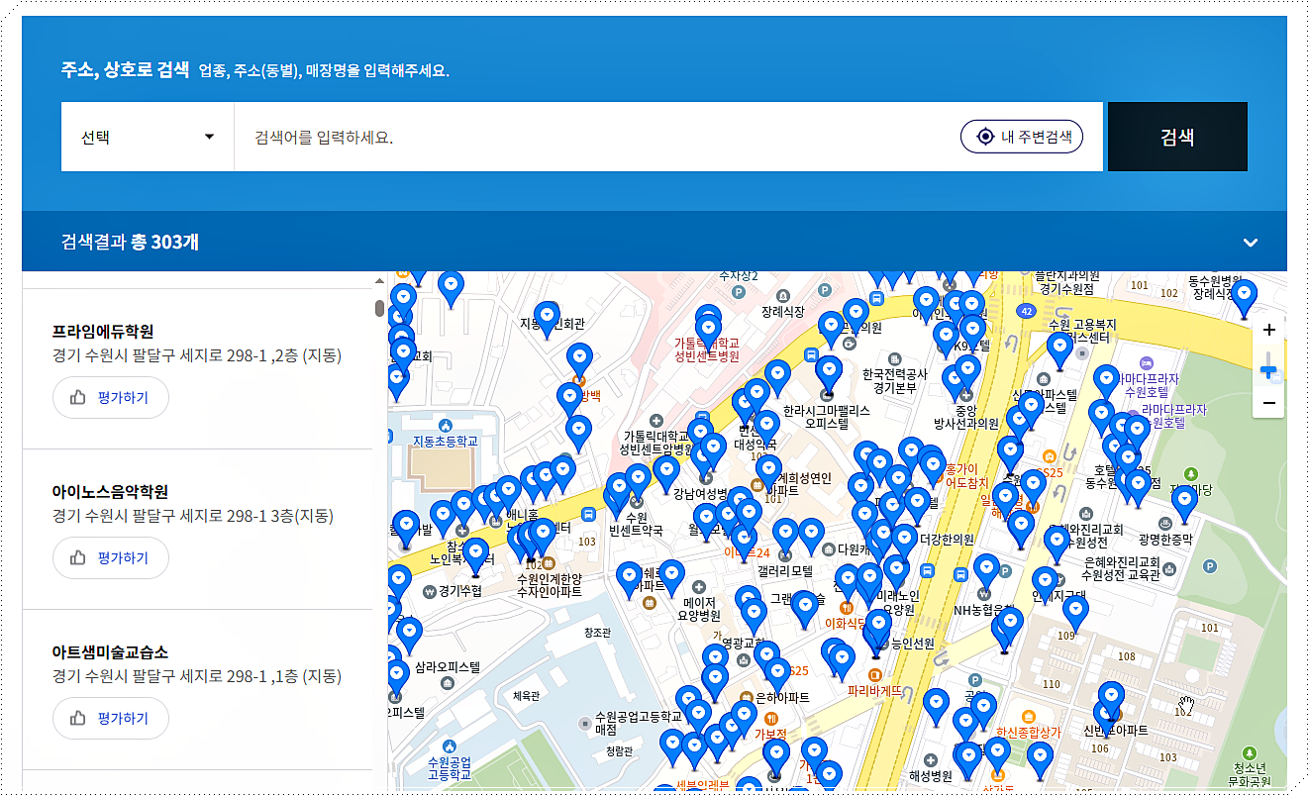This screenshot has width=1309, height=796.
Task: Click the search keyword input field
Action: (x=594, y=137)
